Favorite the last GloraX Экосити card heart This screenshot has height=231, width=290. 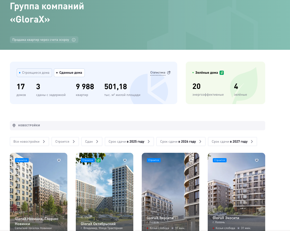tap(257, 160)
